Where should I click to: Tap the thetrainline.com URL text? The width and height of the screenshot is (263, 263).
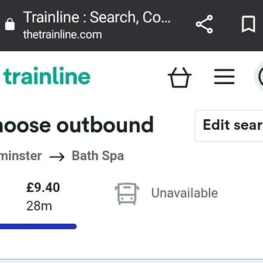tap(63, 34)
